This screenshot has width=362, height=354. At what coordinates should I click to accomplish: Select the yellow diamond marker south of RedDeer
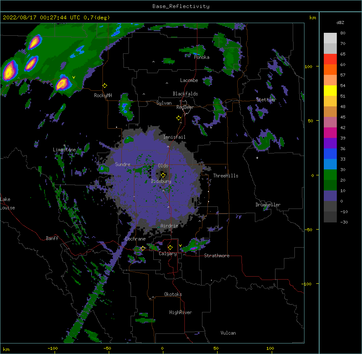pyautogui.click(x=178, y=118)
